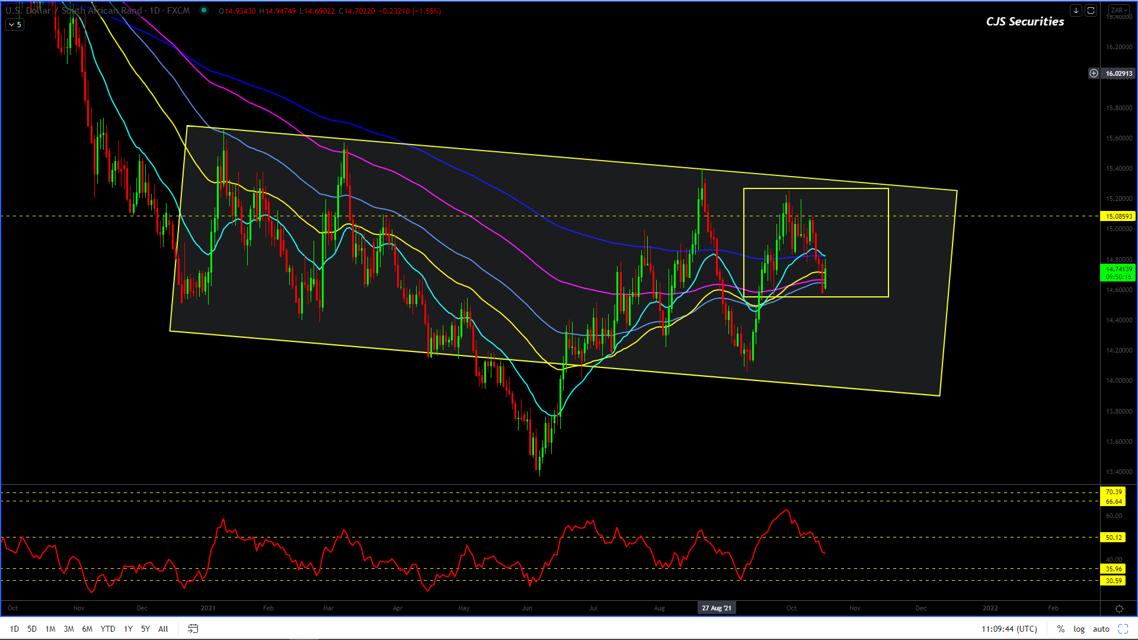Toggle logarithmic scale with log button
The width and height of the screenshot is (1138, 640).
[x=1079, y=629]
